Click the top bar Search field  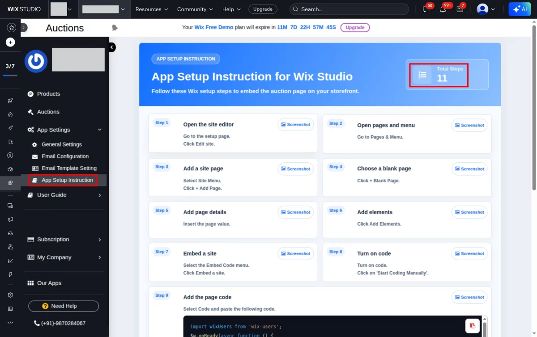coord(349,9)
